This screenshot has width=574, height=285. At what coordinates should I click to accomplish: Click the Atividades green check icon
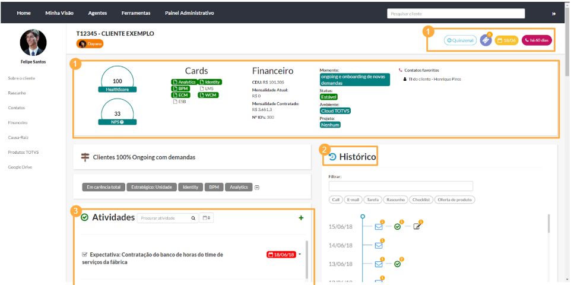tap(84, 217)
